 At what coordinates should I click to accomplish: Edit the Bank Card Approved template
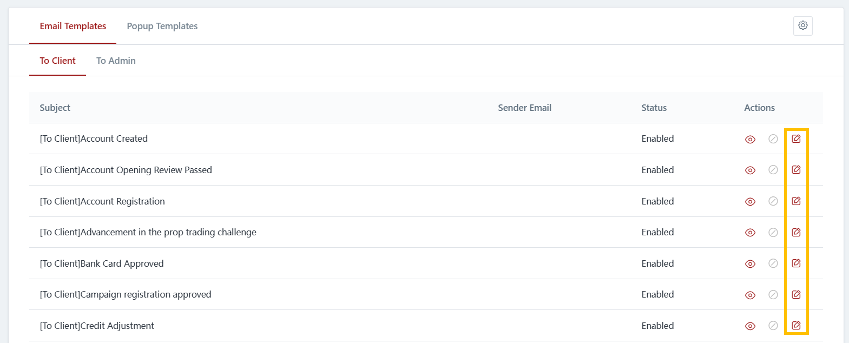[x=796, y=263]
